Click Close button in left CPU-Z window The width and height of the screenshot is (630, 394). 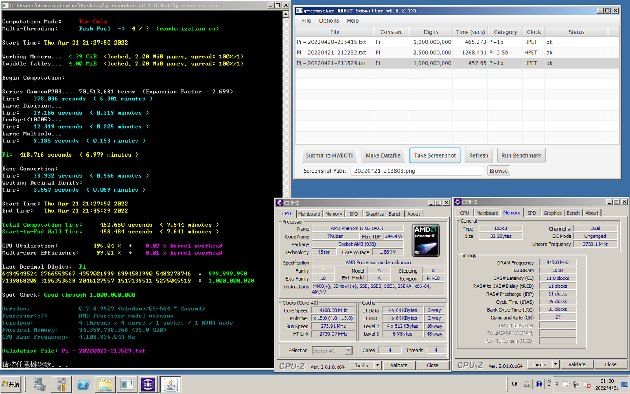point(432,365)
